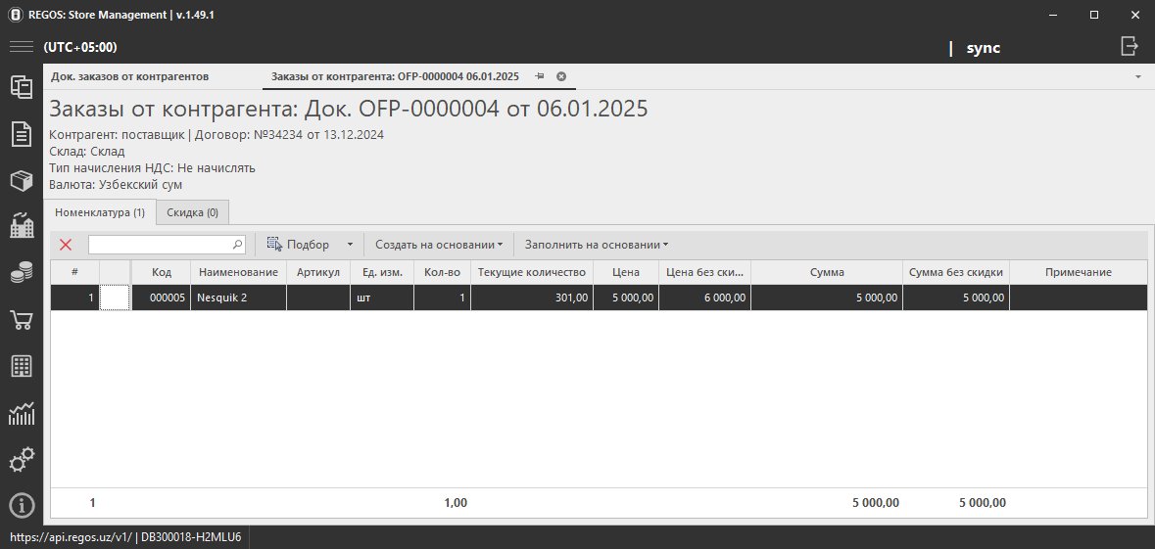Click the logout icon at top right
Image resolution: width=1155 pixels, height=549 pixels.
click(1130, 47)
